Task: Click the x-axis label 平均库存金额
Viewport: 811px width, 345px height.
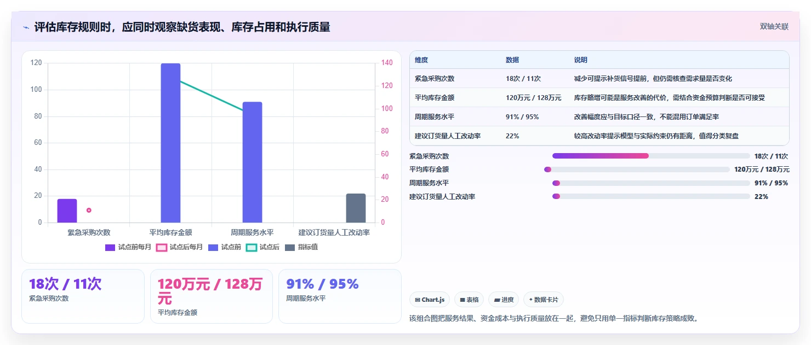Action: 170,232
